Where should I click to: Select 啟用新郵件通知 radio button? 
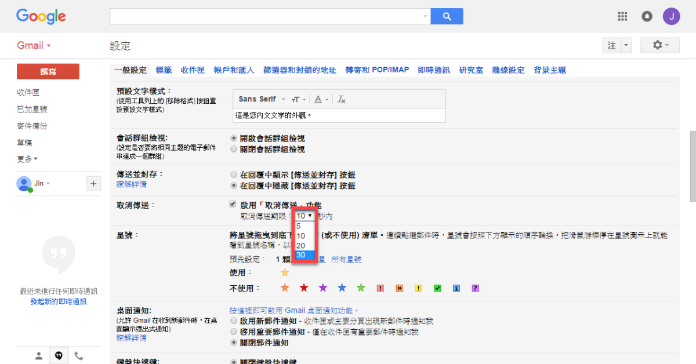[x=234, y=321]
